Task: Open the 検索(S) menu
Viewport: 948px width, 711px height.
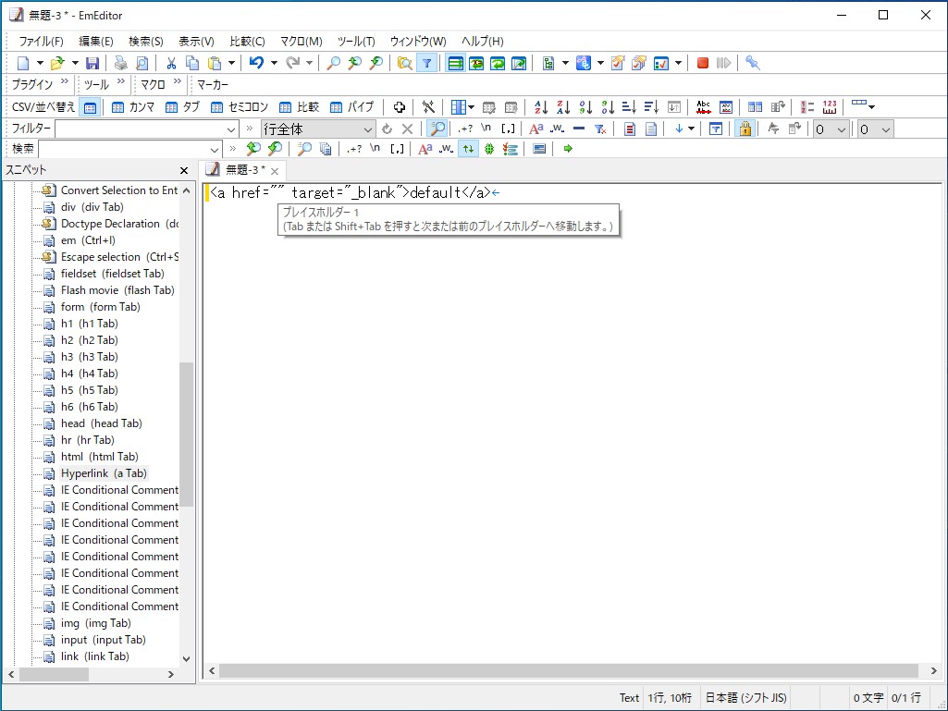Action: (x=146, y=41)
